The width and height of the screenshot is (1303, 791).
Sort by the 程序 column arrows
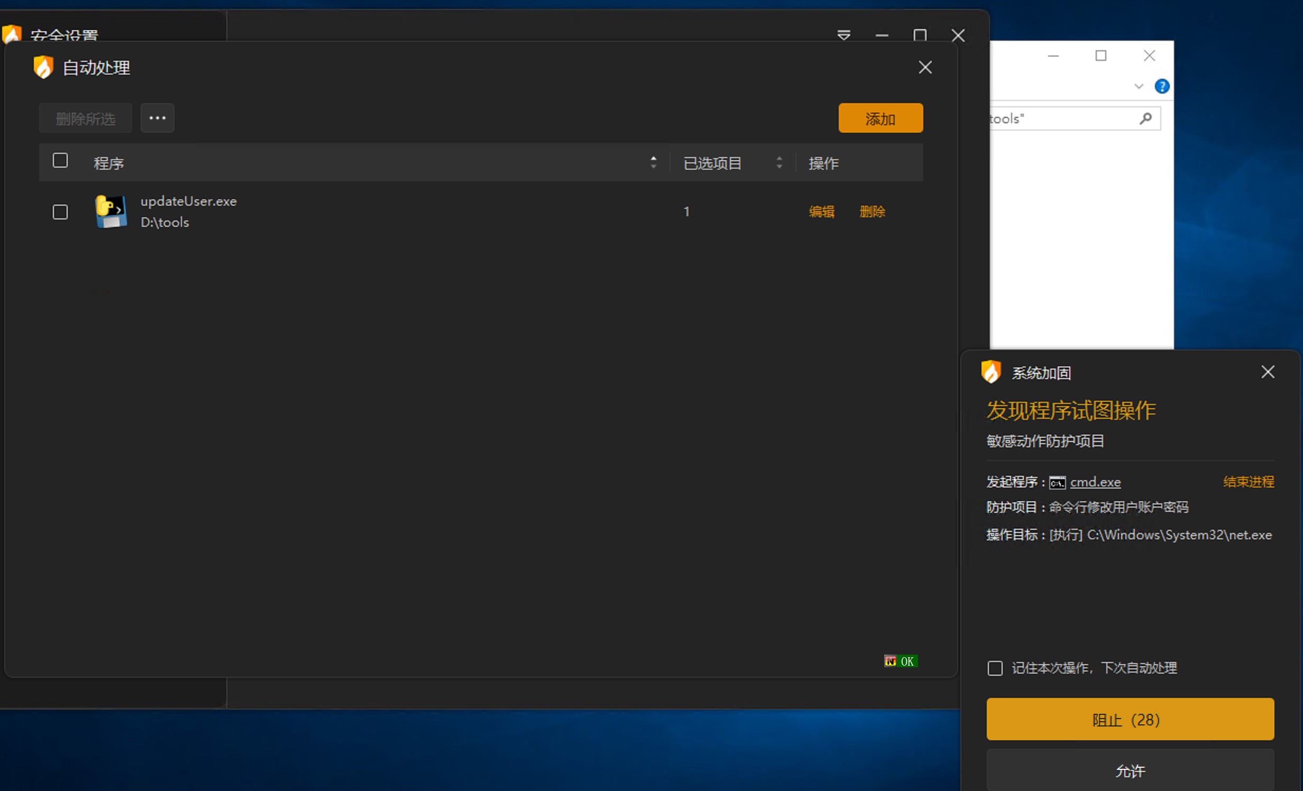(654, 162)
